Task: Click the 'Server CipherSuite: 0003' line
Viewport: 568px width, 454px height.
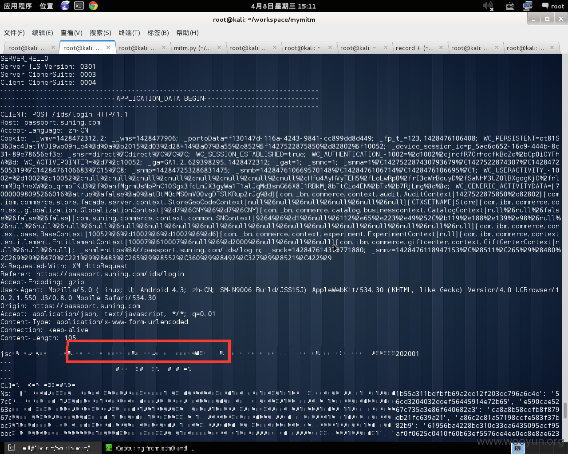Action: coord(48,74)
